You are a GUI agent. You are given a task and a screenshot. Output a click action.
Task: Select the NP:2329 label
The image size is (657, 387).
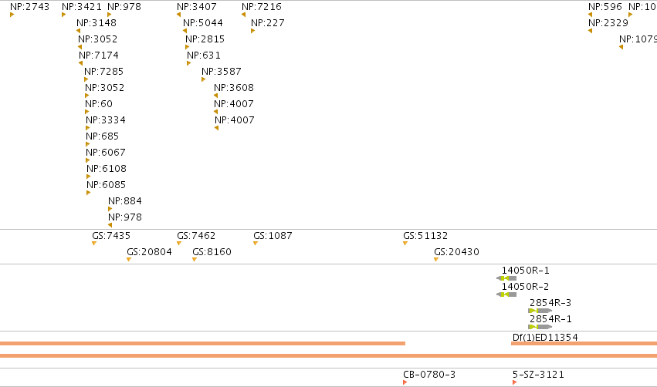608,23
